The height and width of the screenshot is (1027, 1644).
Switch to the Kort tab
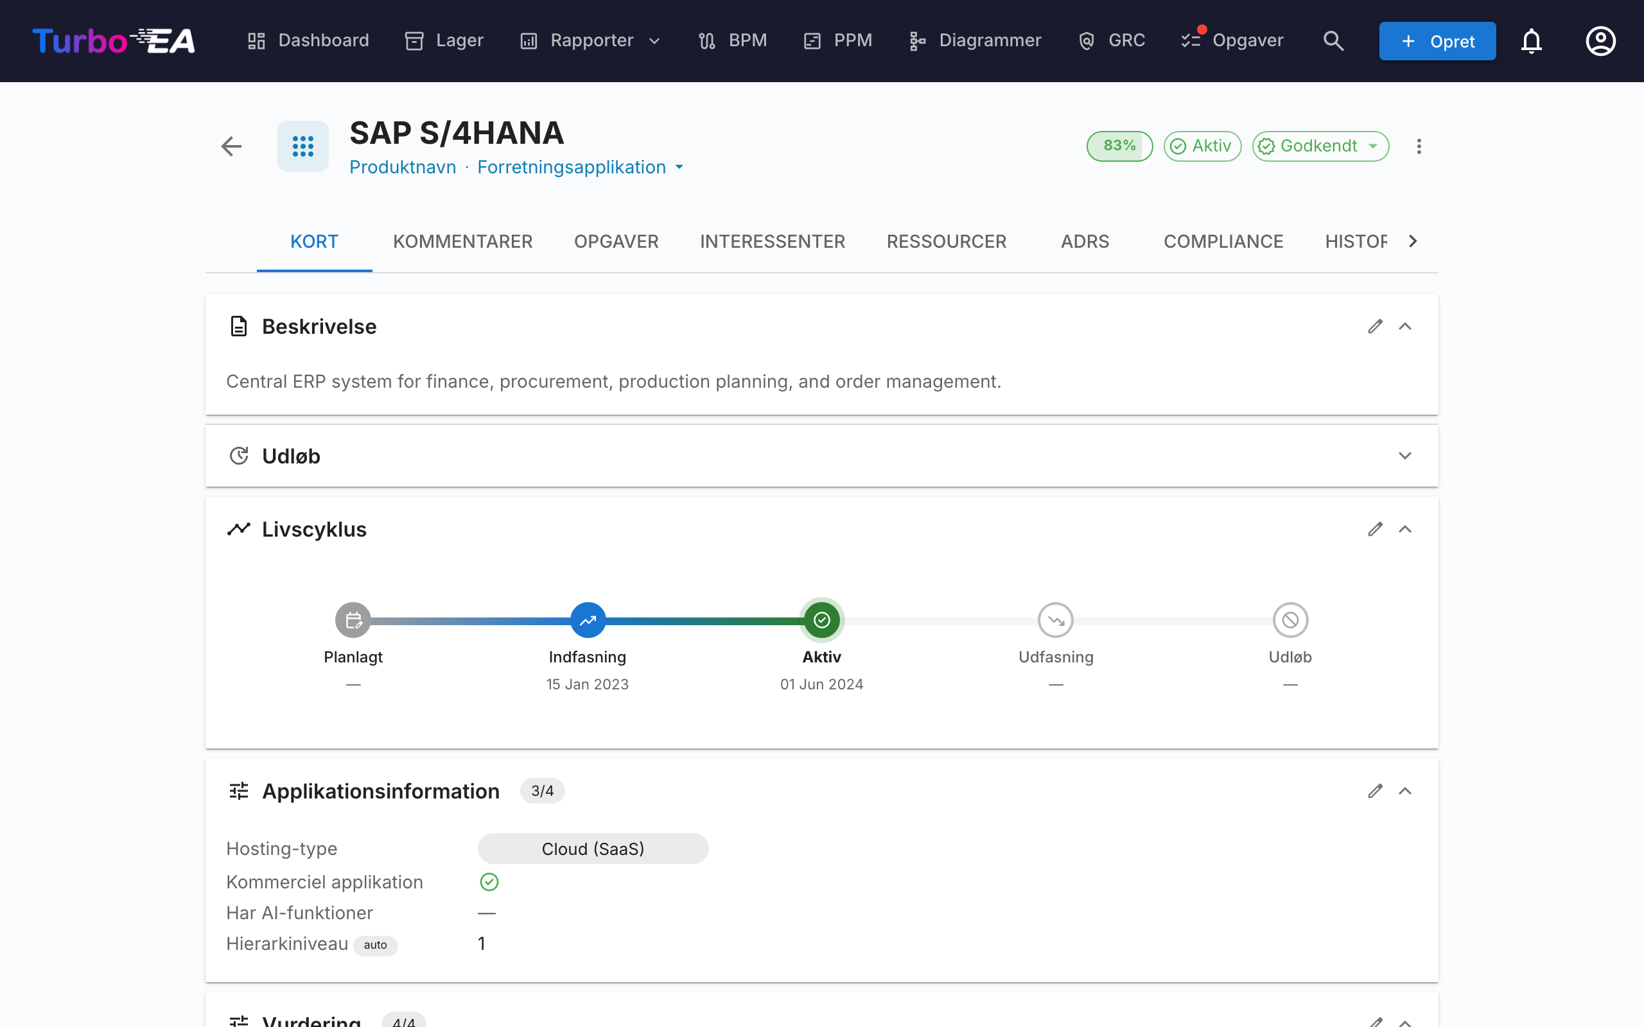click(x=314, y=242)
